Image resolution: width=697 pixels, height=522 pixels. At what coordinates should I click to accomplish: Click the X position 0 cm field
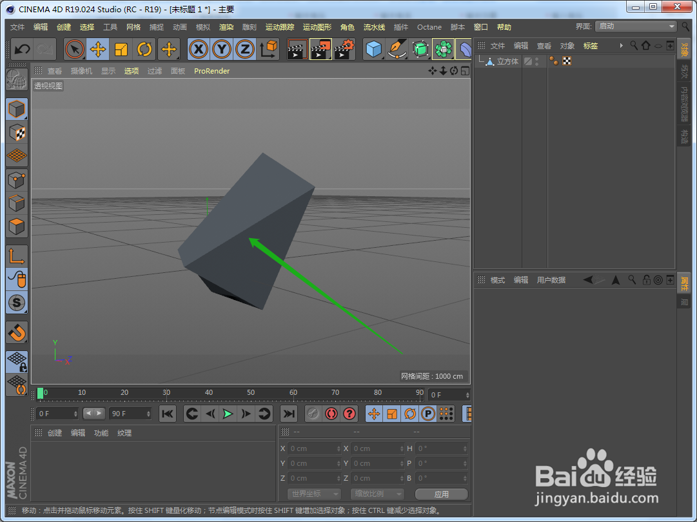click(315, 448)
